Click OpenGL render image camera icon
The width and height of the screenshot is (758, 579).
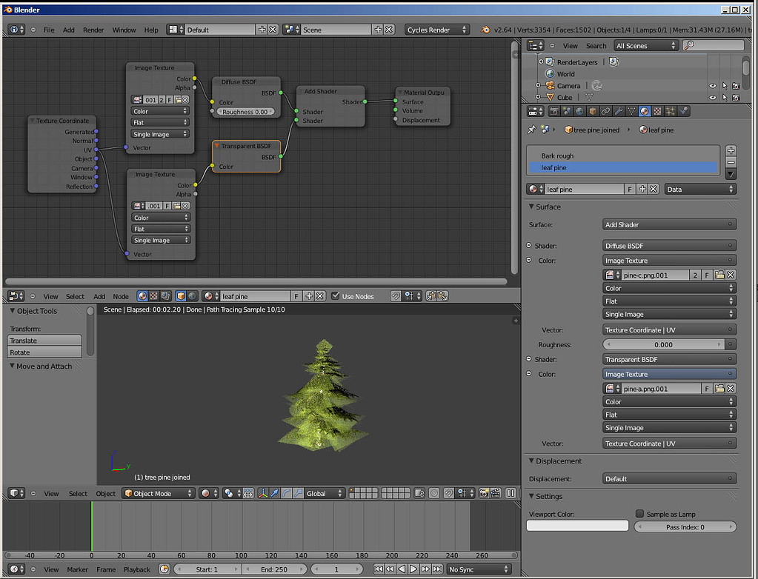point(483,493)
